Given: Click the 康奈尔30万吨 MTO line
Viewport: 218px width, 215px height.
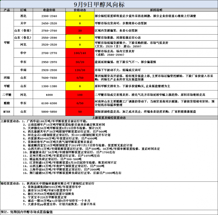Looking at the screenshot, I should pyautogui.click(x=47, y=190).
